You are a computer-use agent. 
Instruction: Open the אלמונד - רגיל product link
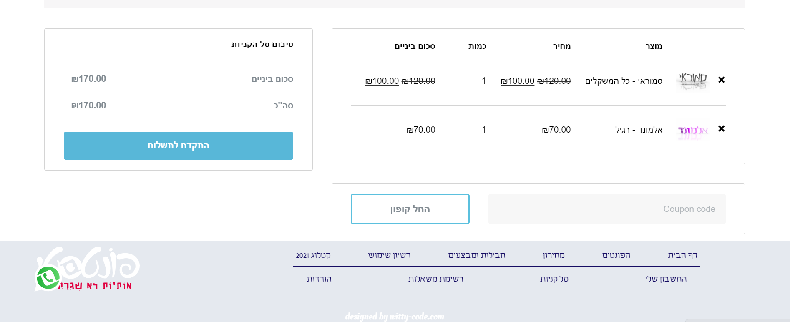639,130
